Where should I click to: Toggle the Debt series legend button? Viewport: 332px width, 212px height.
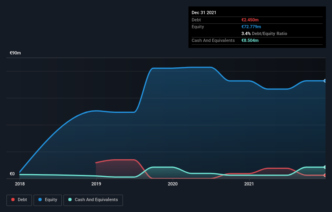[19, 200]
